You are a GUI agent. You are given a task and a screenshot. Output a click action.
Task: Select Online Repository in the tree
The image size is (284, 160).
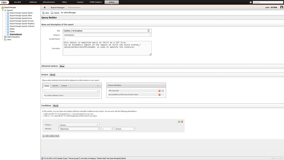pyautogui.click(x=13, y=37)
